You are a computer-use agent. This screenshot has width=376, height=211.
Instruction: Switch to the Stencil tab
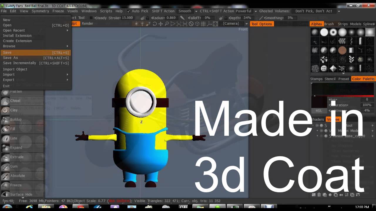(330, 79)
